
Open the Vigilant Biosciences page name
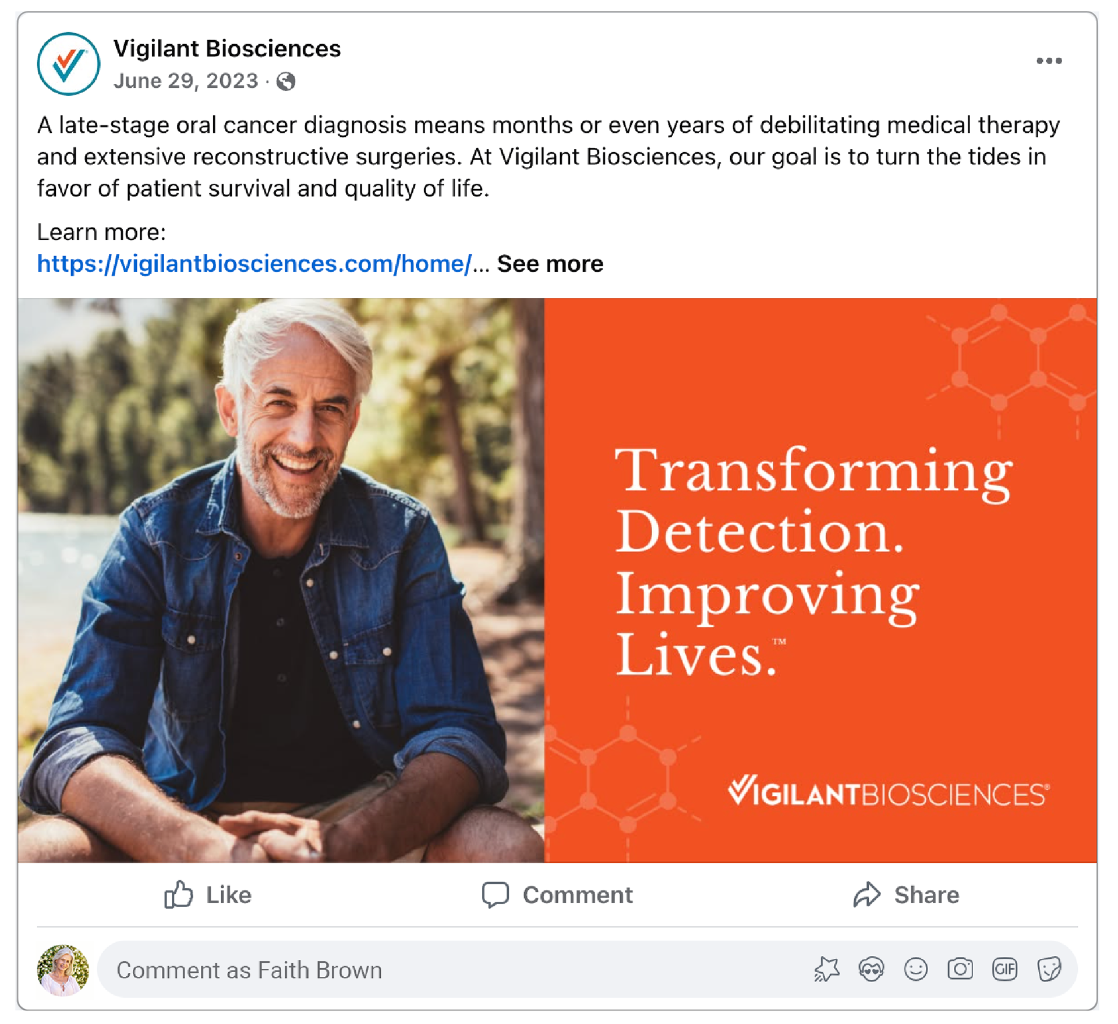[x=227, y=48]
